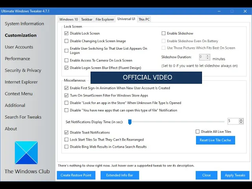Switch to the Taskbar tab
The image size is (252, 189).
87,19
